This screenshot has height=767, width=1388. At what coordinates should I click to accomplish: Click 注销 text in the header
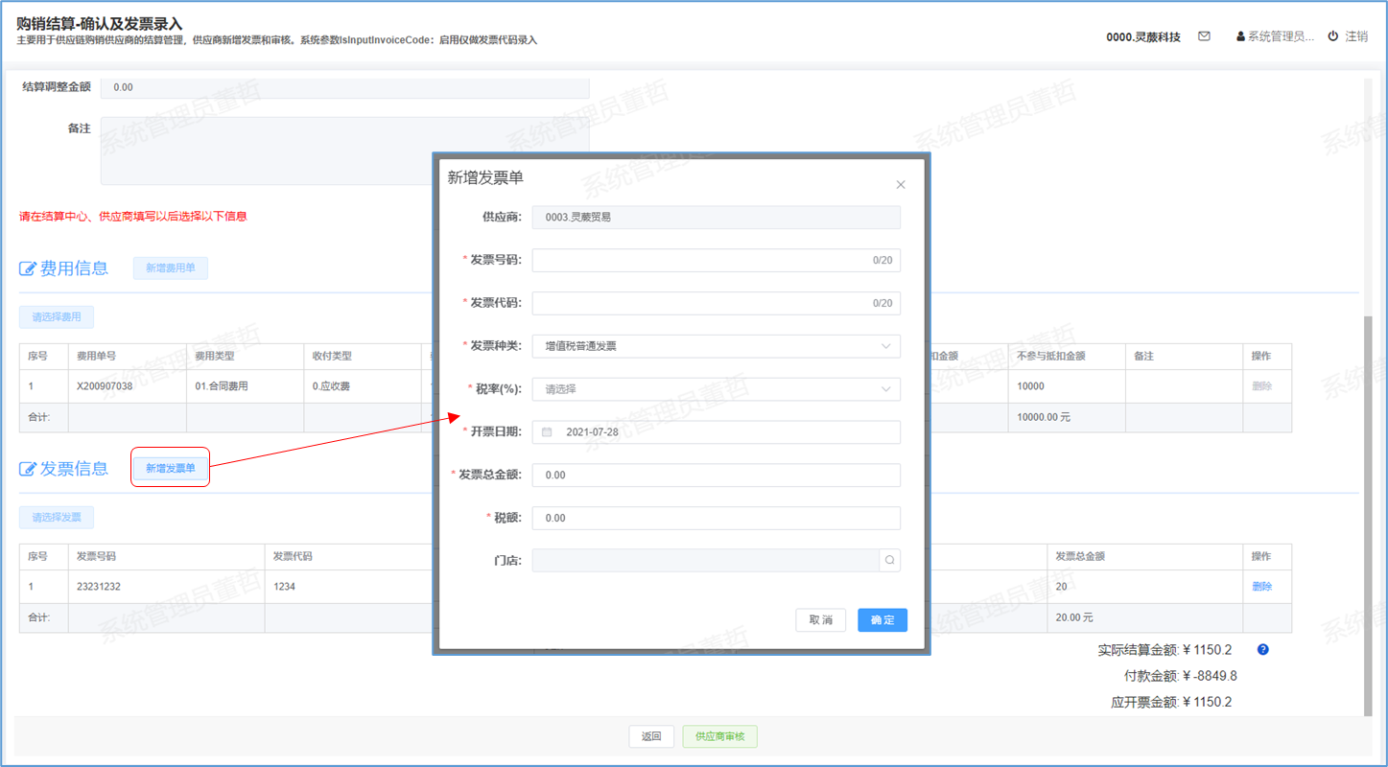(x=1356, y=36)
